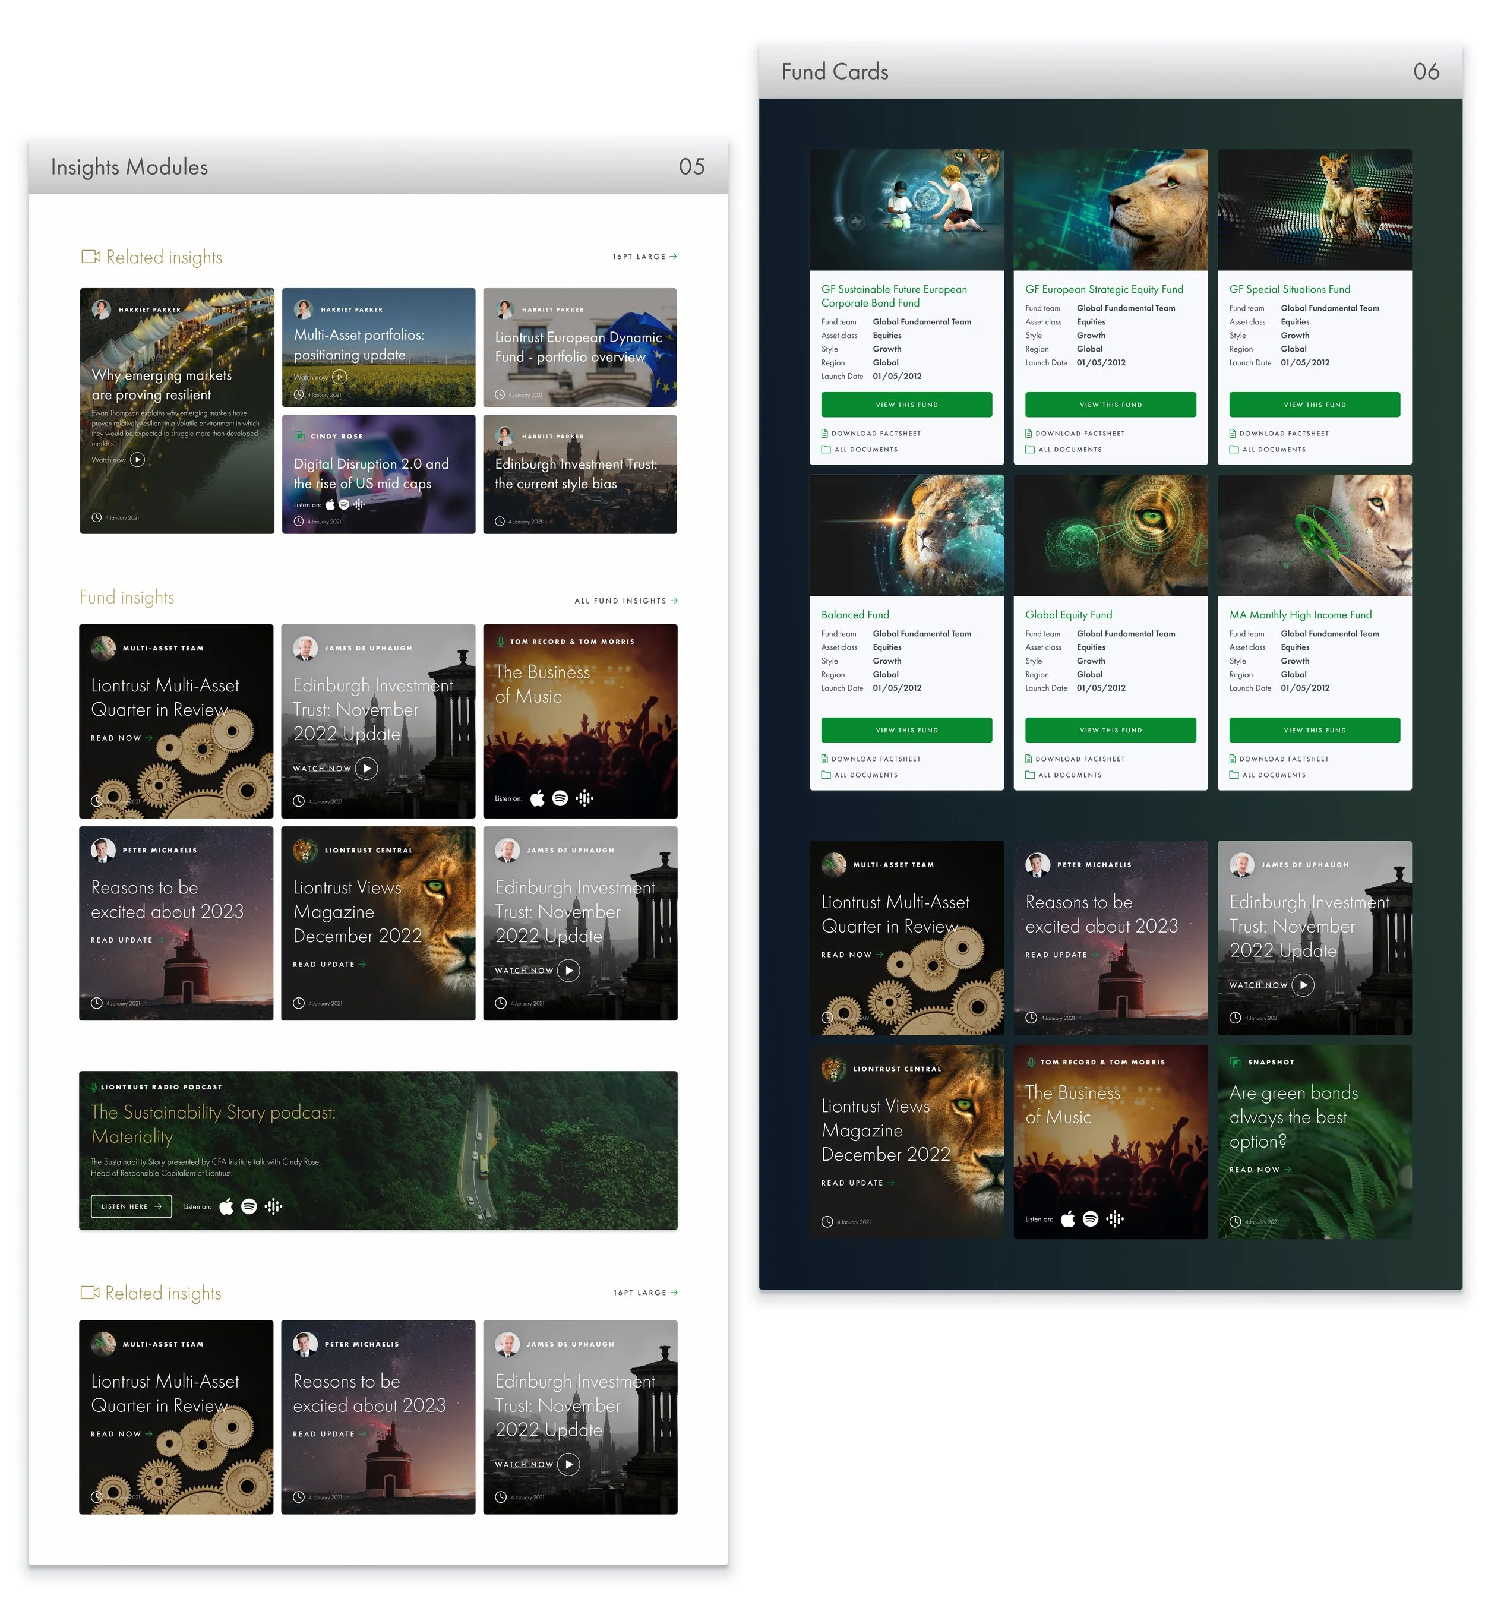This screenshot has width=1485, height=1605.
Task: Select the Liontrust Views Magazine thumbnail in Fund insights
Action: coord(378,922)
